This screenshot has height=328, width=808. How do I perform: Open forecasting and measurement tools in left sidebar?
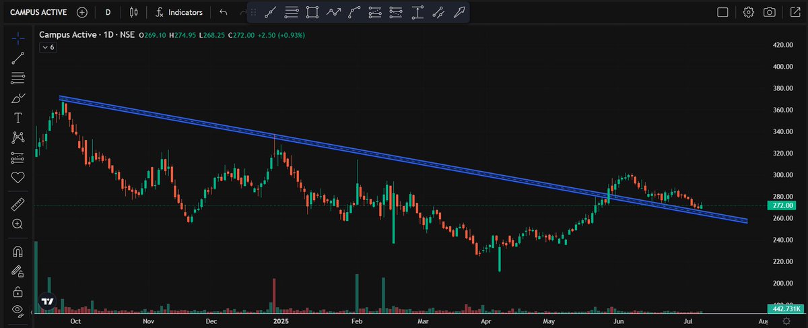click(x=18, y=158)
